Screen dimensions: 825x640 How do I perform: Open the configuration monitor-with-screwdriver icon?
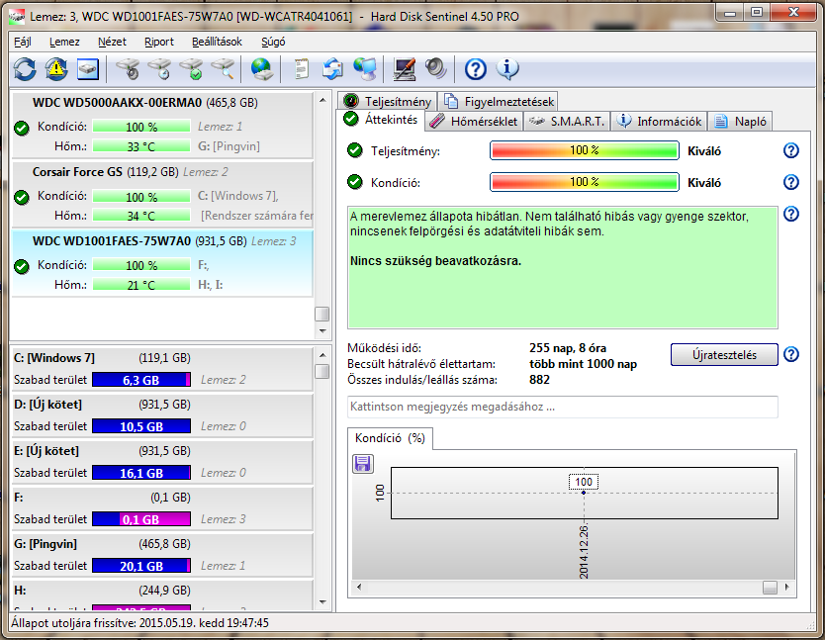[404, 69]
